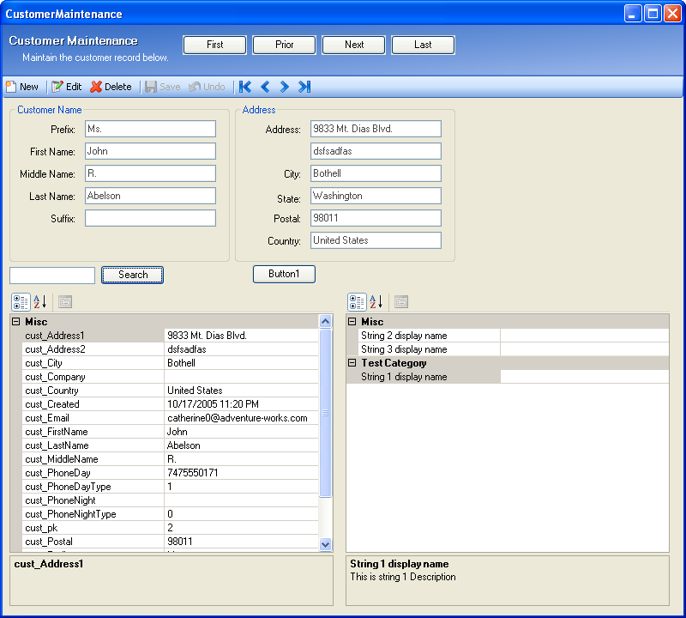Click the search text input box
Screen dimensions: 686x618
tap(52, 276)
